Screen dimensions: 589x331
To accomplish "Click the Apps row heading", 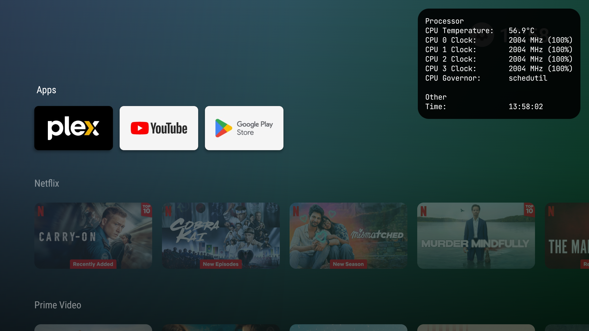I will [x=46, y=90].
